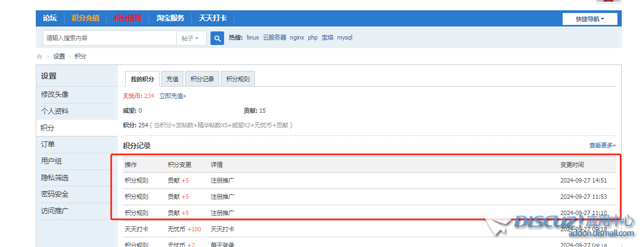Image resolution: width=644 pixels, height=247 pixels.
Task: Click the 查看更多 link
Action: [x=602, y=145]
